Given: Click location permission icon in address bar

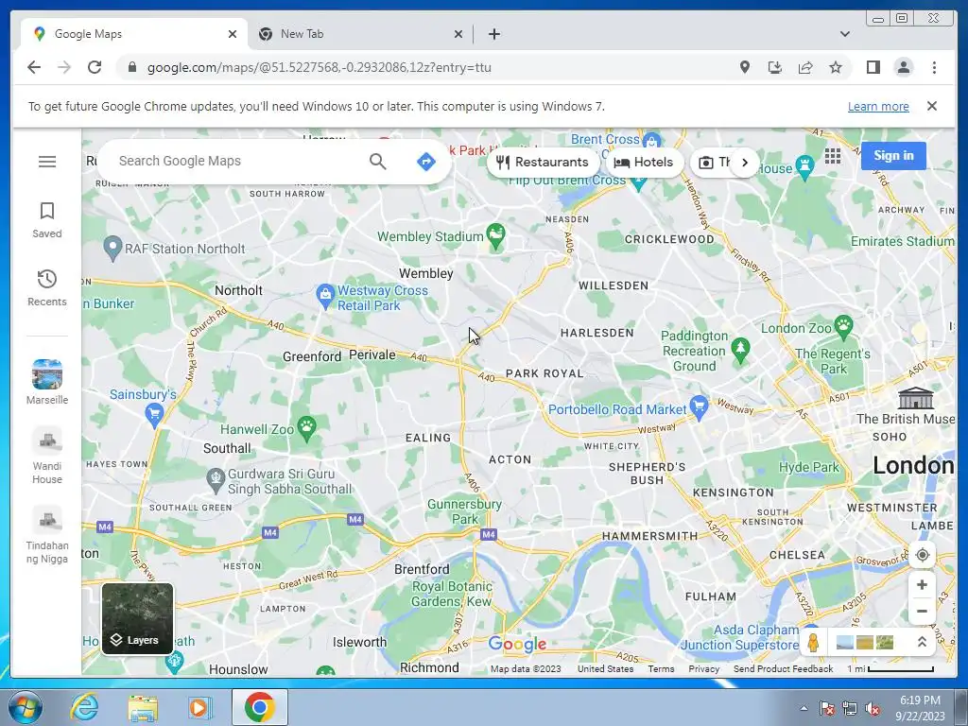Looking at the screenshot, I should pyautogui.click(x=745, y=67).
